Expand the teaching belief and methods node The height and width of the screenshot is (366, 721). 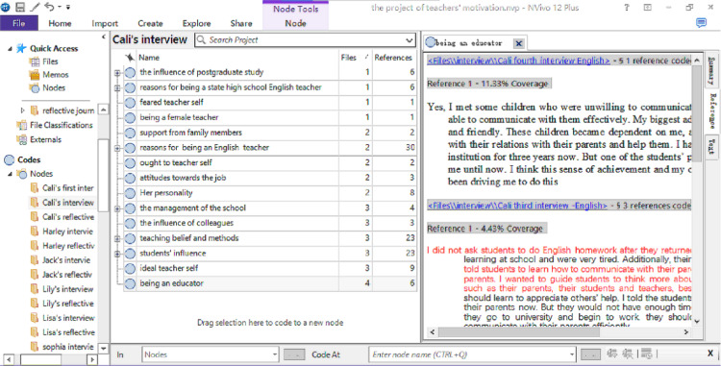pos(117,238)
